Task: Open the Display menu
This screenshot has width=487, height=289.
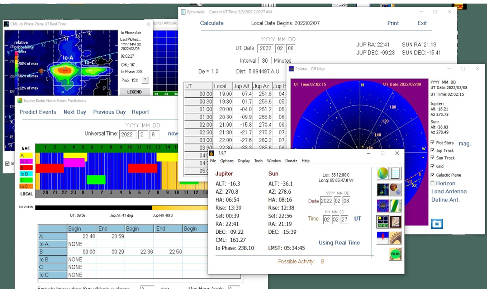Action: click(244, 161)
